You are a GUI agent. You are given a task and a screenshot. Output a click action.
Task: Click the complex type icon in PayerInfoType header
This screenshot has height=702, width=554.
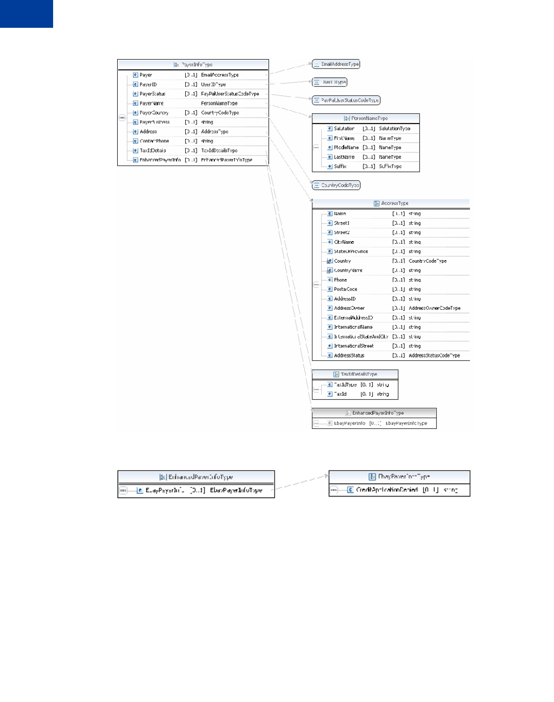(x=176, y=65)
